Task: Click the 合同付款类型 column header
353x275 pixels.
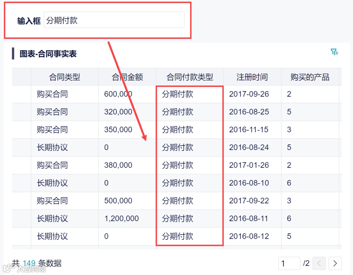Action: (190, 77)
